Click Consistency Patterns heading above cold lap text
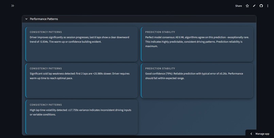The width and height of the screenshot is (274, 138). point(46,68)
